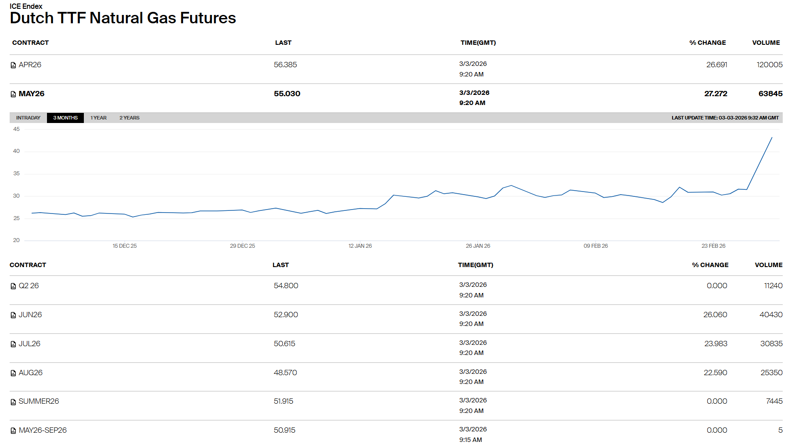Click the SUMMER26 chart icon

pos(13,402)
